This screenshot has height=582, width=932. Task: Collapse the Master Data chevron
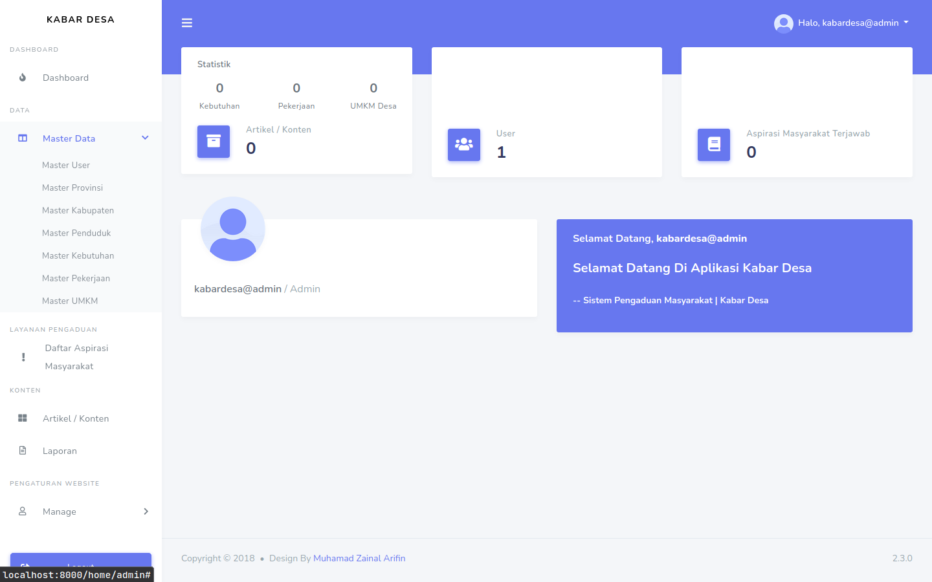(x=145, y=138)
